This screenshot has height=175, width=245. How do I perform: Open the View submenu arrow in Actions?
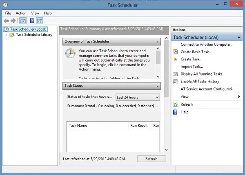(x=239, y=97)
